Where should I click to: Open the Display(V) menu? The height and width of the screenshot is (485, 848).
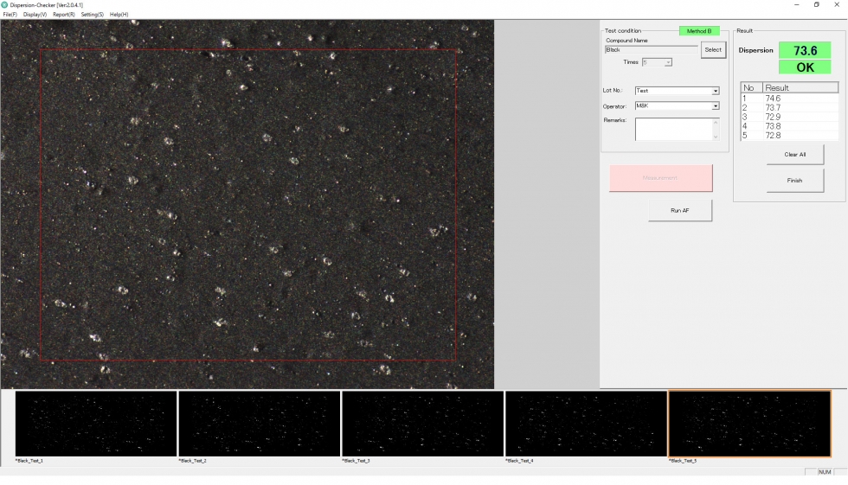(35, 15)
